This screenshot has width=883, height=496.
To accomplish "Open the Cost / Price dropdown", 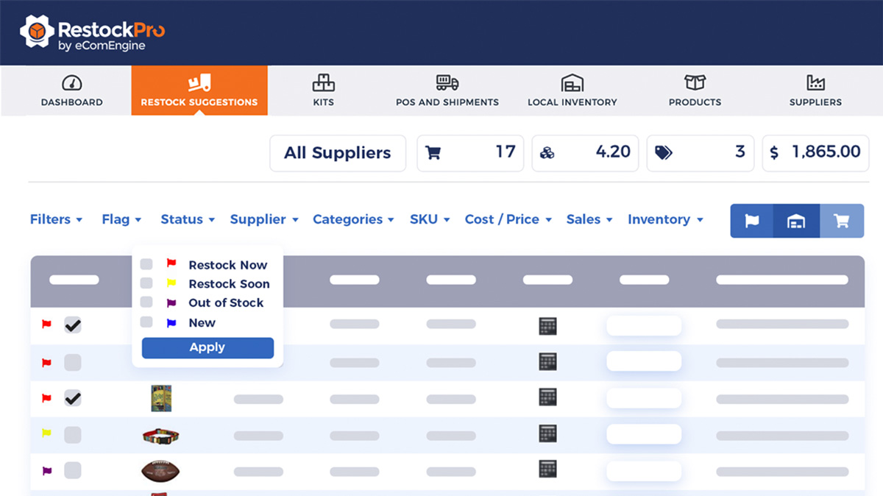I will pyautogui.click(x=508, y=219).
